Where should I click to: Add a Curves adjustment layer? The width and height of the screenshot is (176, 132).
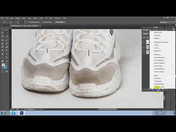157,48
